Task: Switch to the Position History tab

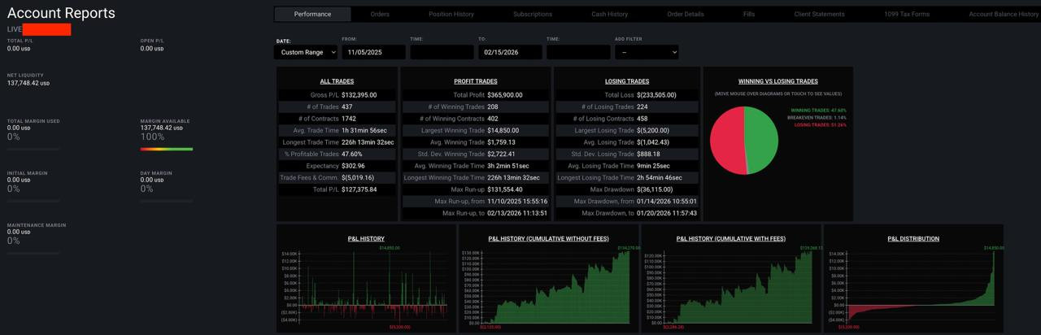Action: [x=451, y=14]
